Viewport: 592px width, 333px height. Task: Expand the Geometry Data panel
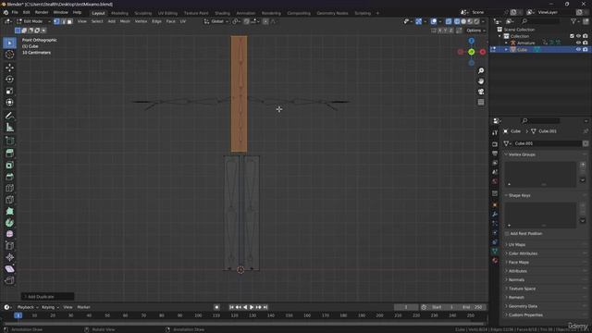point(523,306)
